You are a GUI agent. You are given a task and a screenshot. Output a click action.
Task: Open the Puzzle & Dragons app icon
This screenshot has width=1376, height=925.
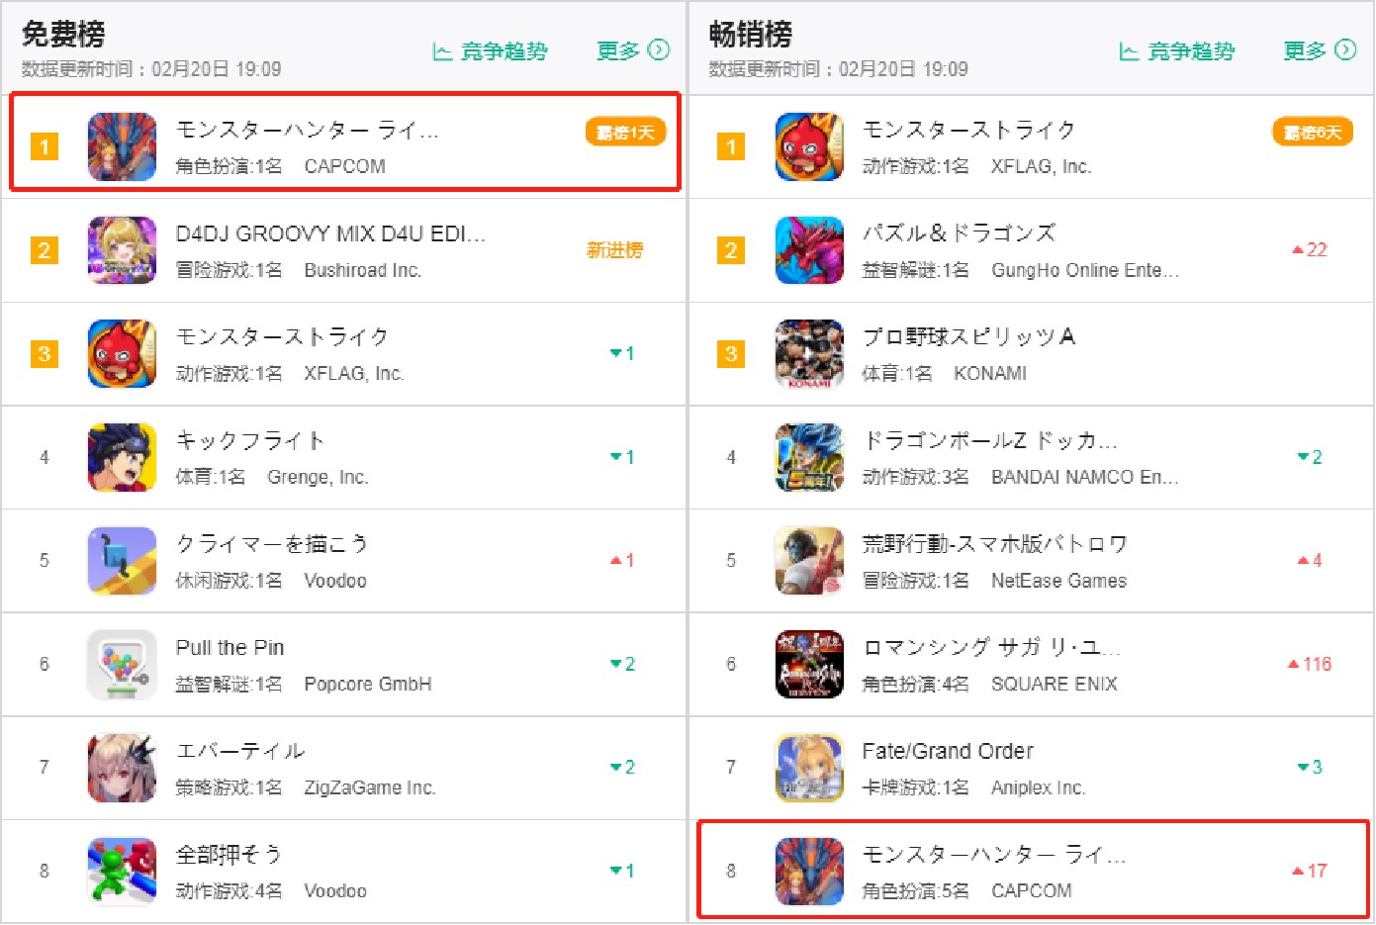click(x=809, y=250)
